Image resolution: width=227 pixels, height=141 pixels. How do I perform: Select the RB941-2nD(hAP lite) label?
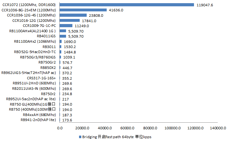click(38, 120)
